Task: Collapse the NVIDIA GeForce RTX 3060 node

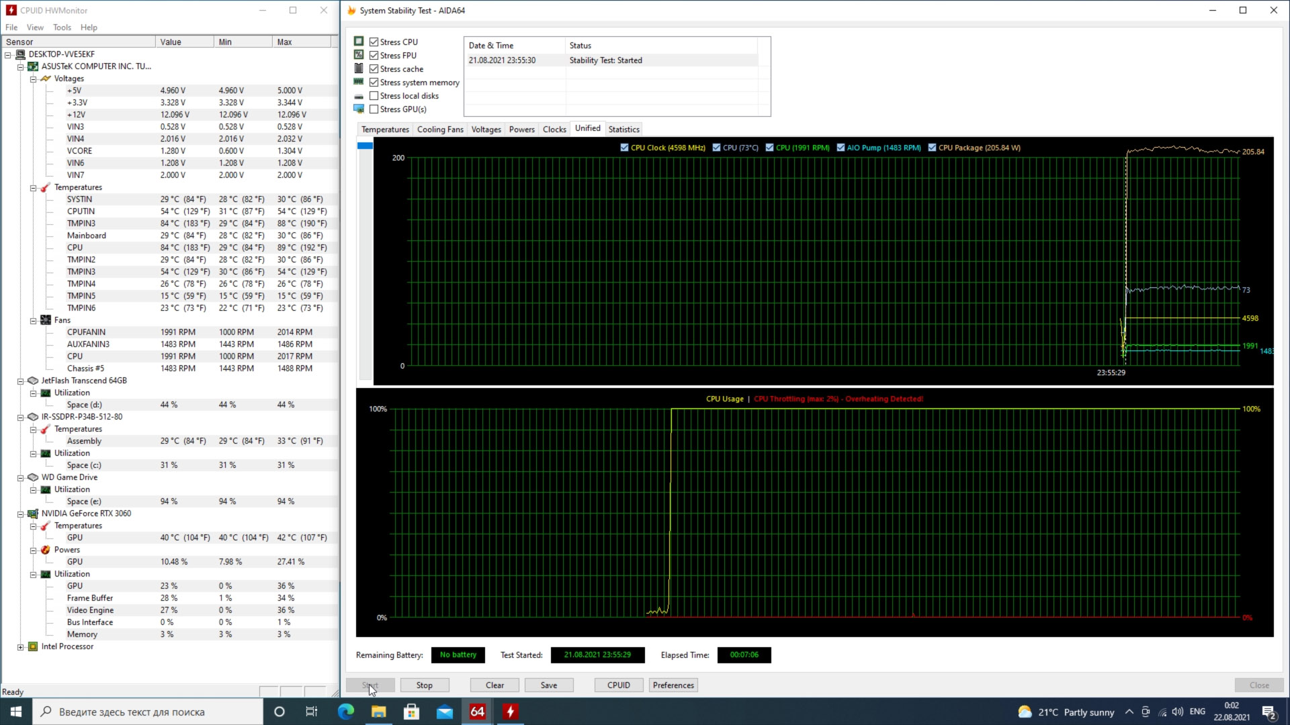Action: [21, 514]
